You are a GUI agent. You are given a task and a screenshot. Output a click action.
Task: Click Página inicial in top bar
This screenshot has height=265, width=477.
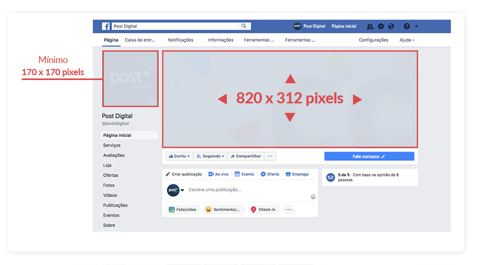[x=344, y=26]
